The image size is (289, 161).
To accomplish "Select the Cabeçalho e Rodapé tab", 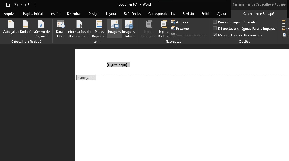I will 258,13.
